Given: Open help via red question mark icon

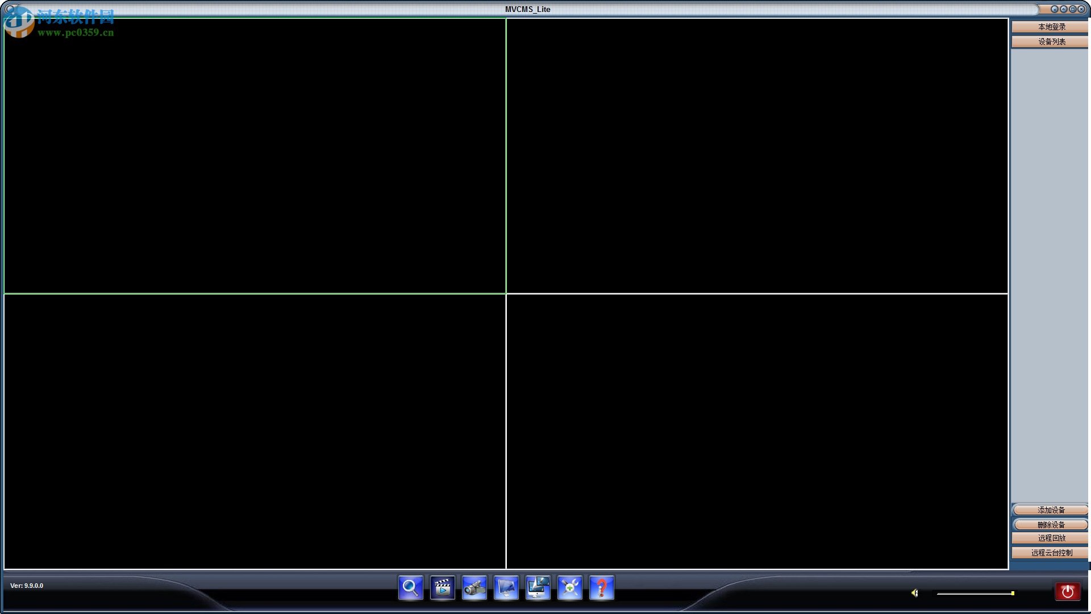Looking at the screenshot, I should [601, 588].
